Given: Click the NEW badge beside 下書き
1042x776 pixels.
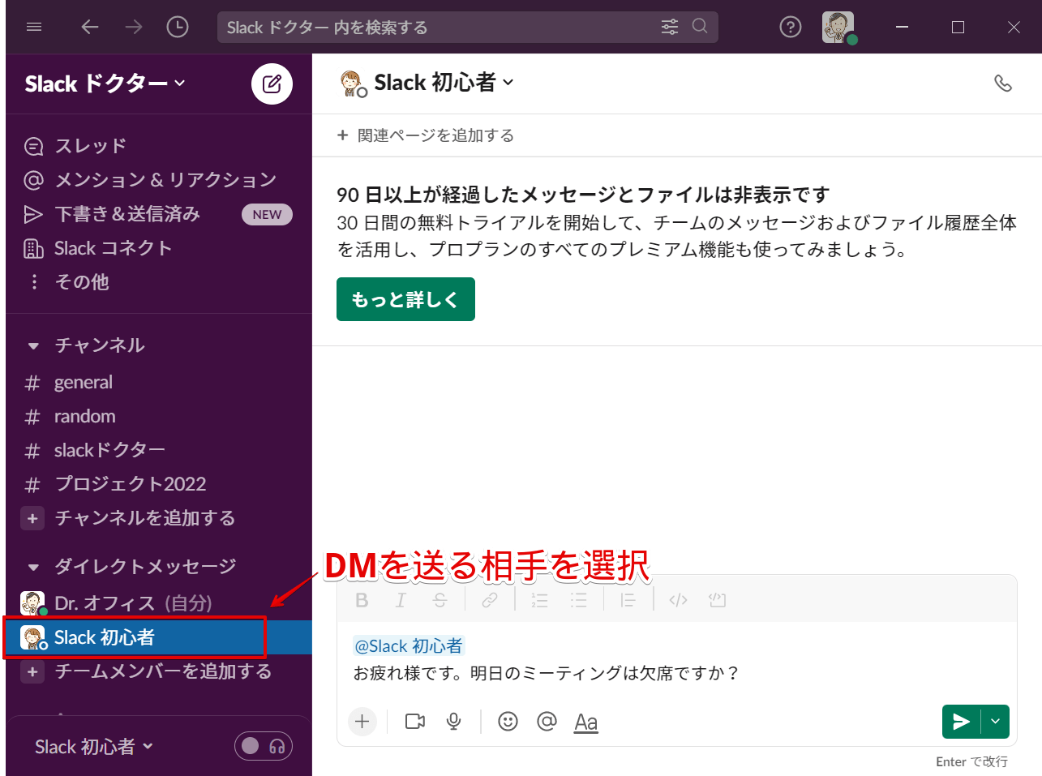Looking at the screenshot, I should click(267, 214).
